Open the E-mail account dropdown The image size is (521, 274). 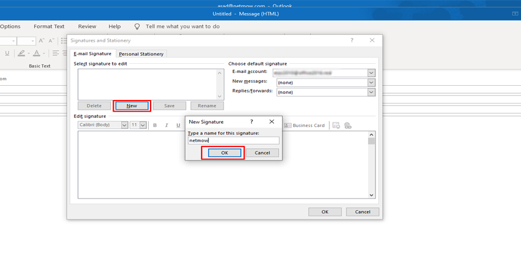coord(371,72)
